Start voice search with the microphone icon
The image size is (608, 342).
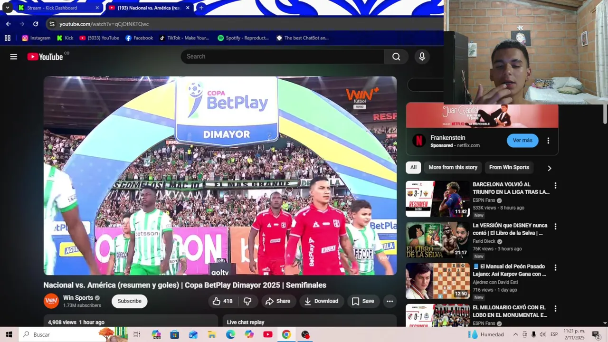[x=422, y=57]
